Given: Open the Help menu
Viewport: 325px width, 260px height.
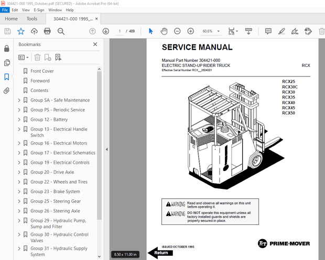Looking at the screenshot, I should click(70, 10).
